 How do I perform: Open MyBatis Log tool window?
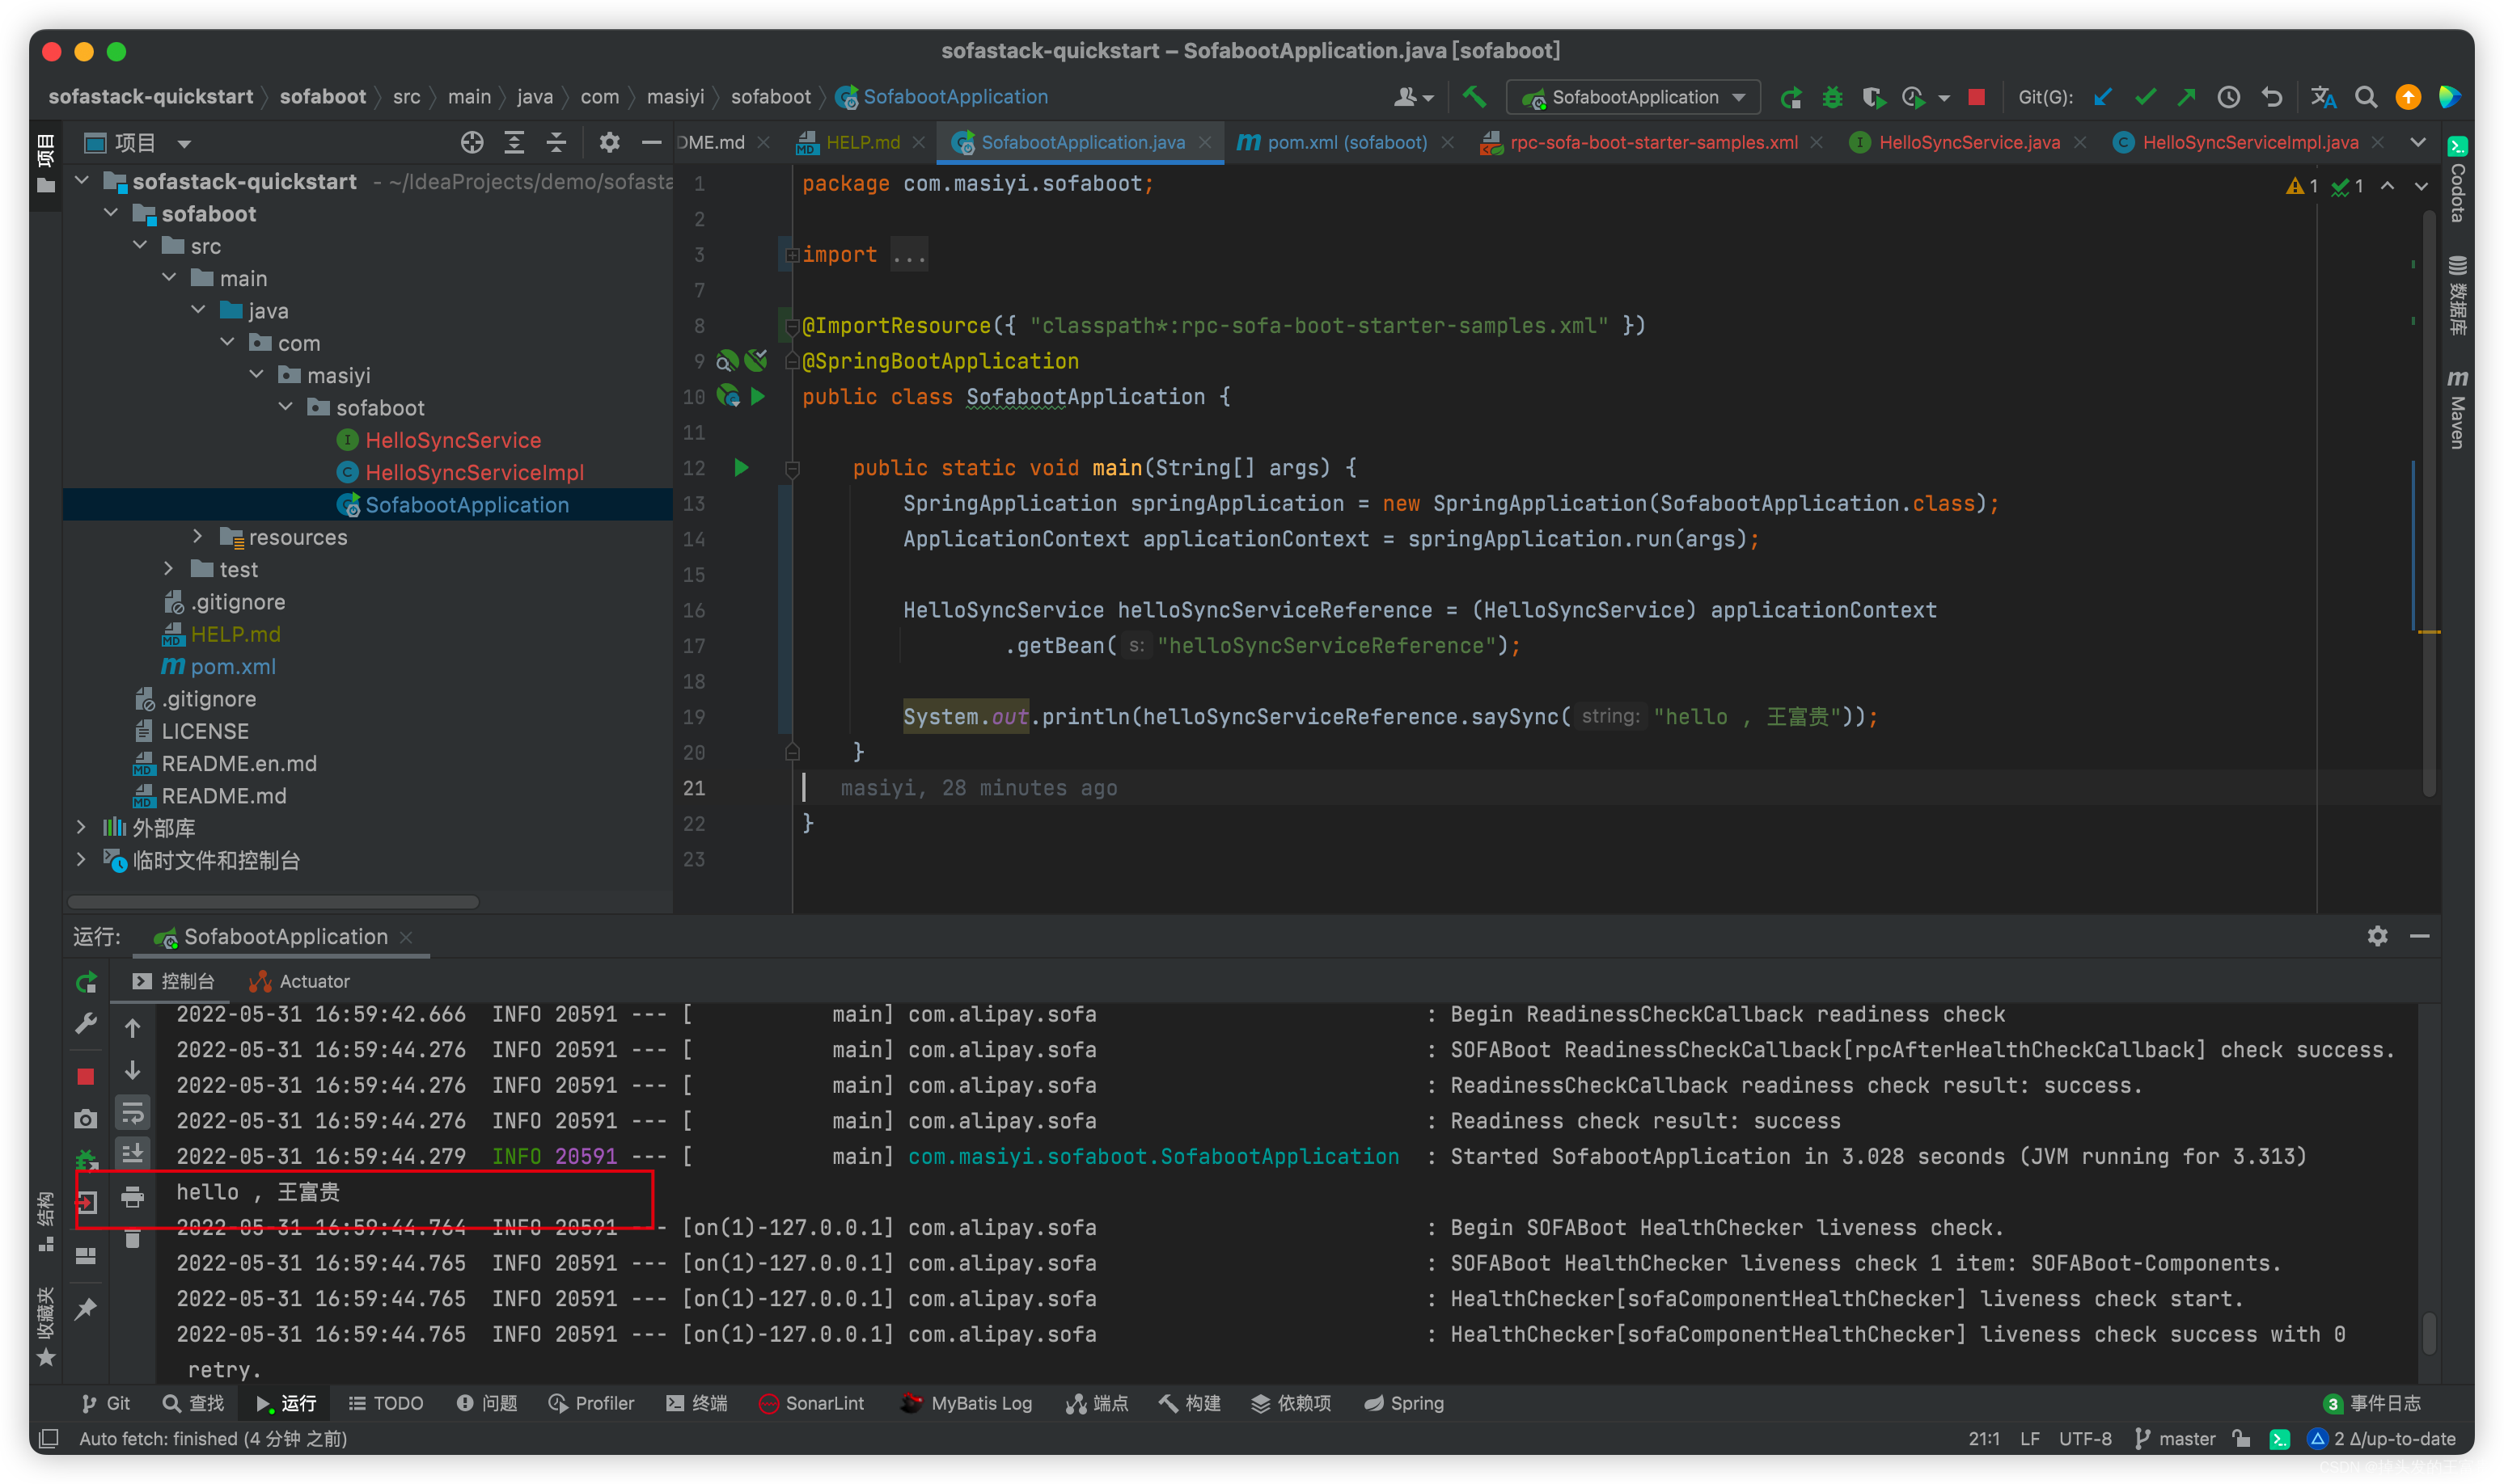click(966, 1403)
